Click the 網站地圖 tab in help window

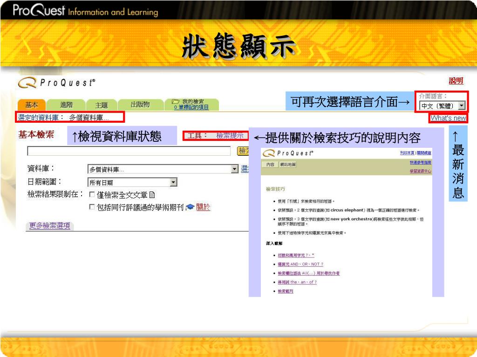click(287, 165)
